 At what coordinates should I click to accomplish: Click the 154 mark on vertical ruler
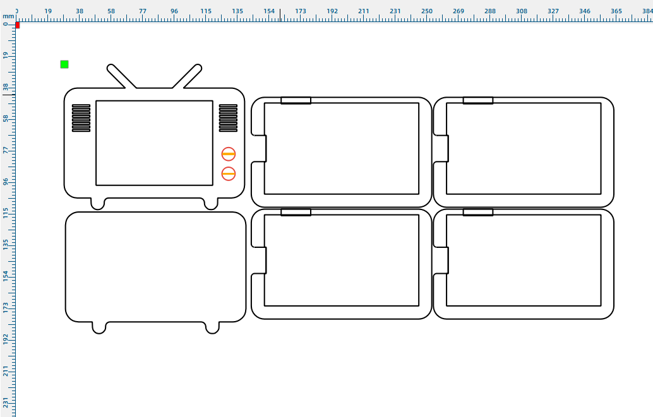(6, 275)
